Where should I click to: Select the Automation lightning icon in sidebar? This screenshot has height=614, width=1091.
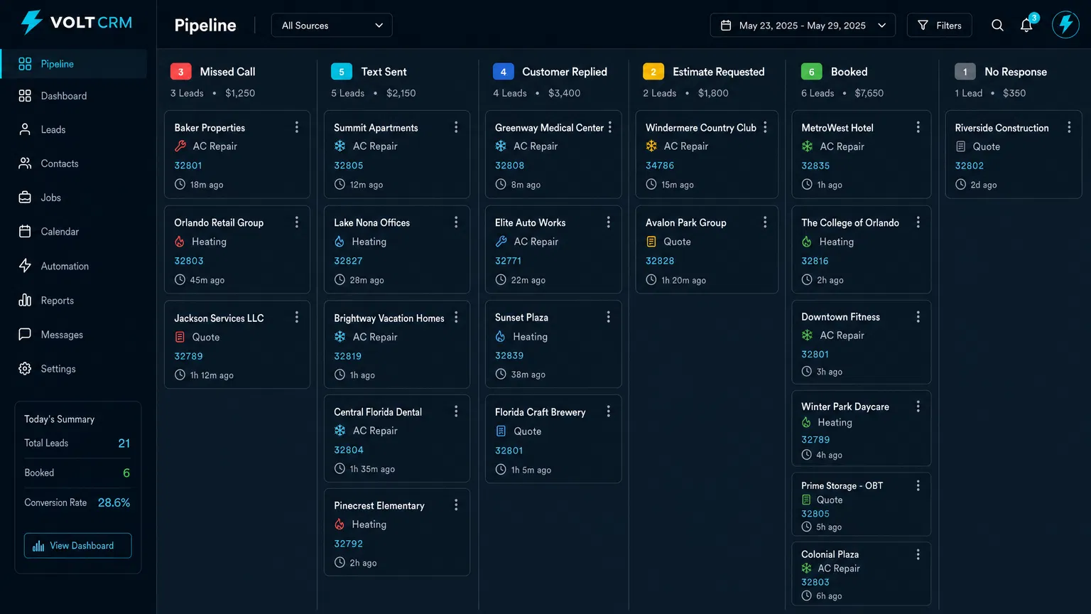[25, 266]
